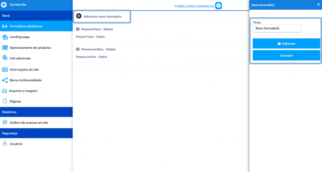Click the FORMULÁRIOS DINÂMICOS page heading
This screenshot has height=172, width=322.
point(194,6)
